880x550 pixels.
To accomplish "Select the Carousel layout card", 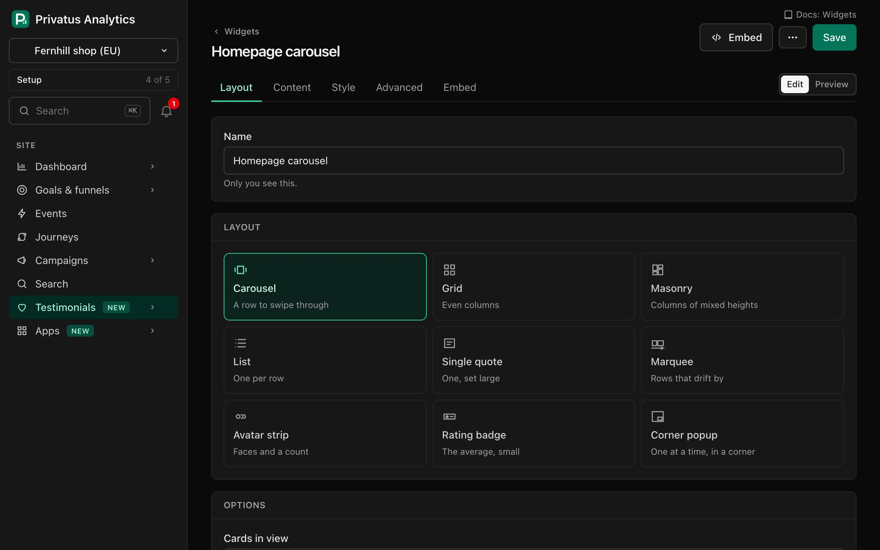I will [x=325, y=287].
